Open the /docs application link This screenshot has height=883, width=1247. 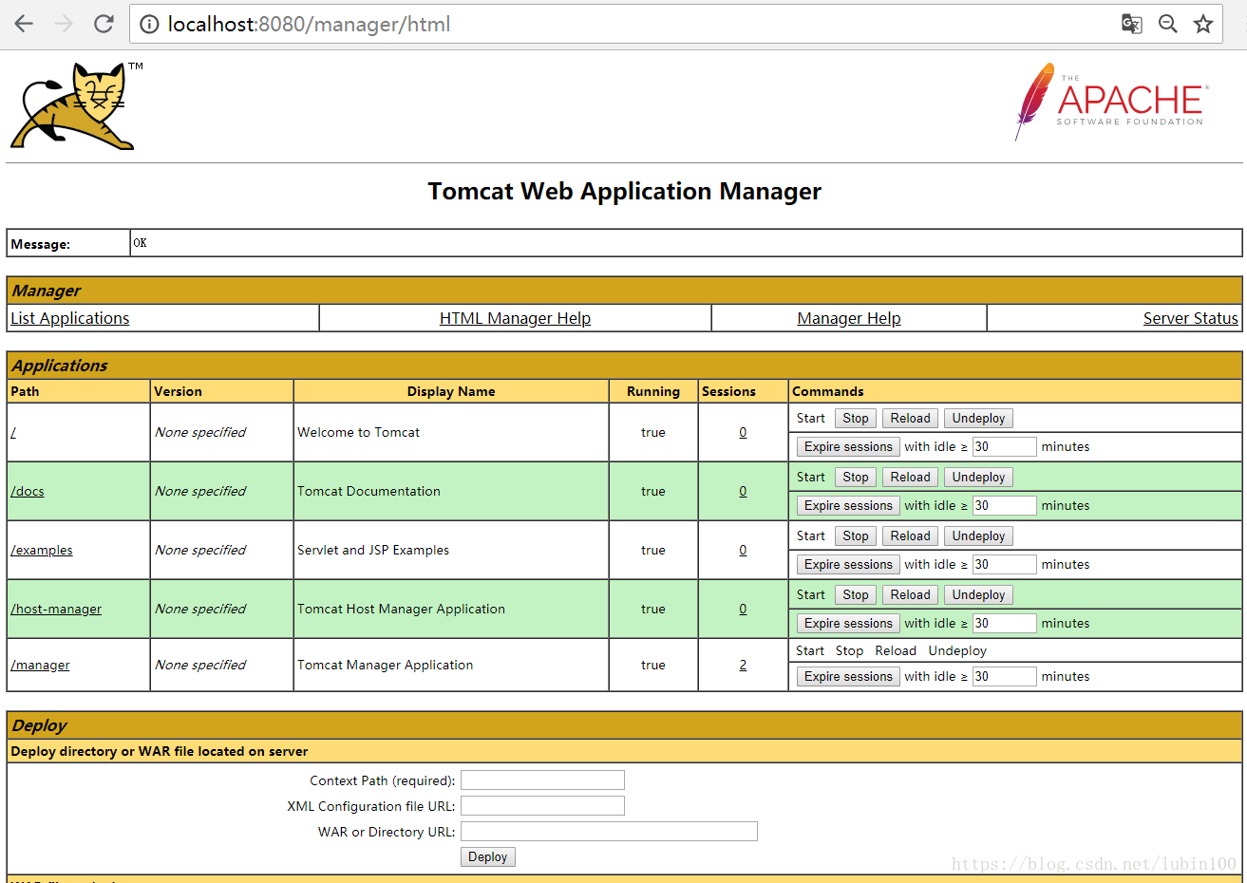(x=28, y=491)
